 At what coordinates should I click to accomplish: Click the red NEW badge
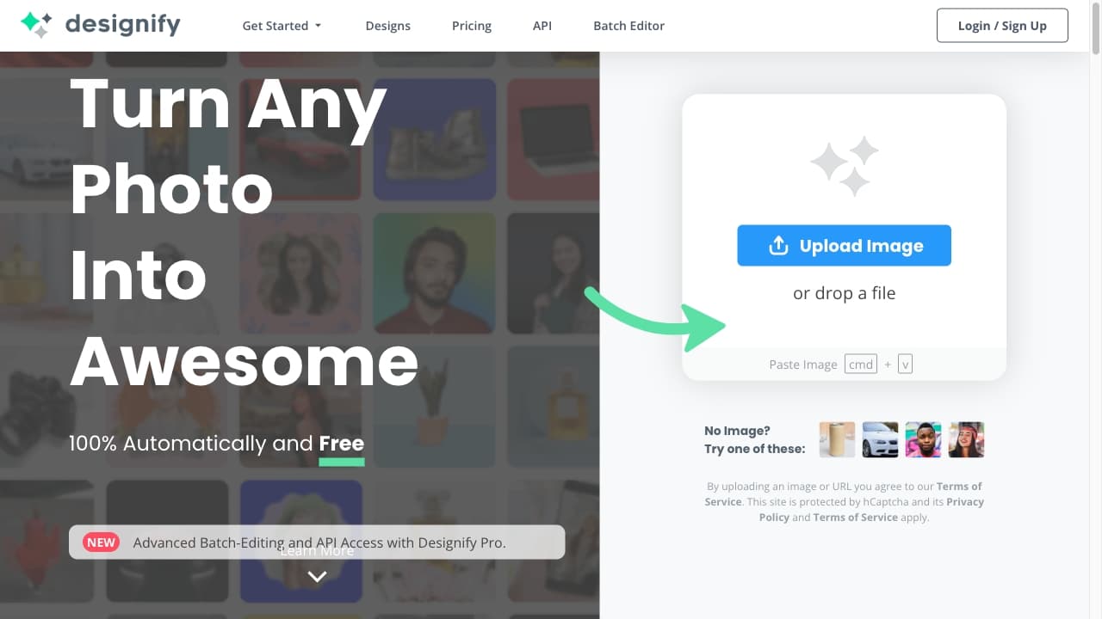[101, 542]
